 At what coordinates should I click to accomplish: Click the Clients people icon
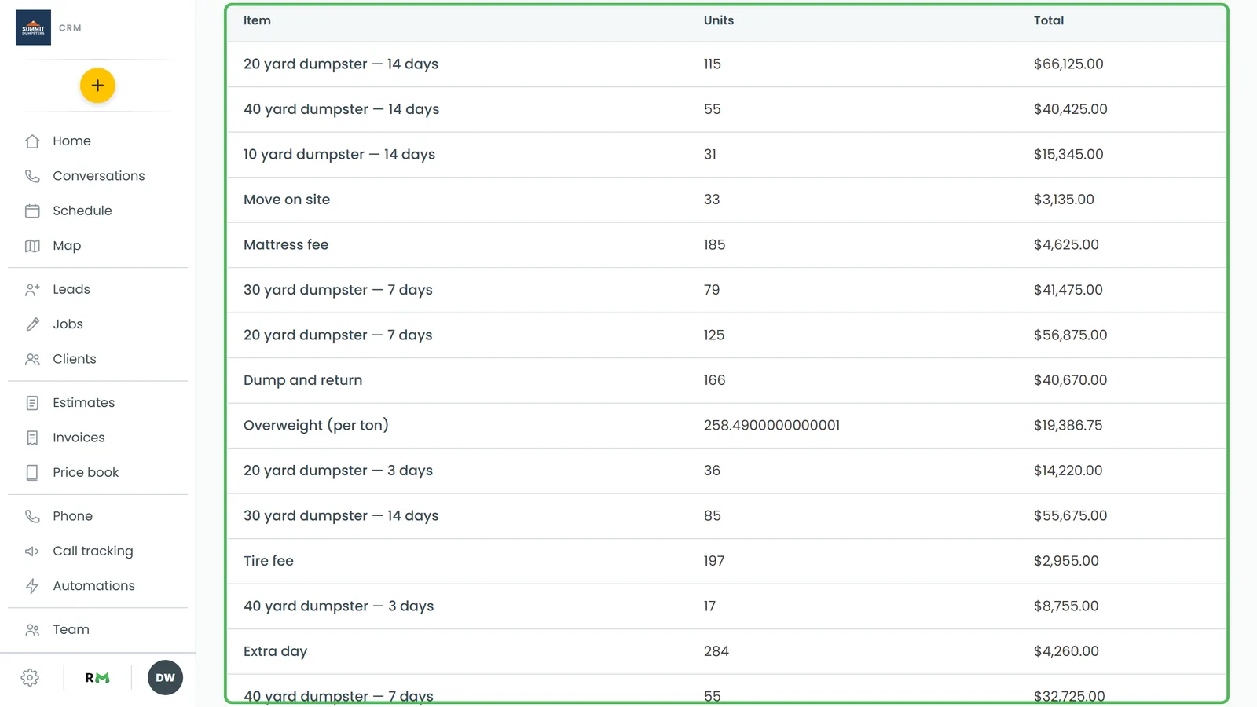[32, 359]
